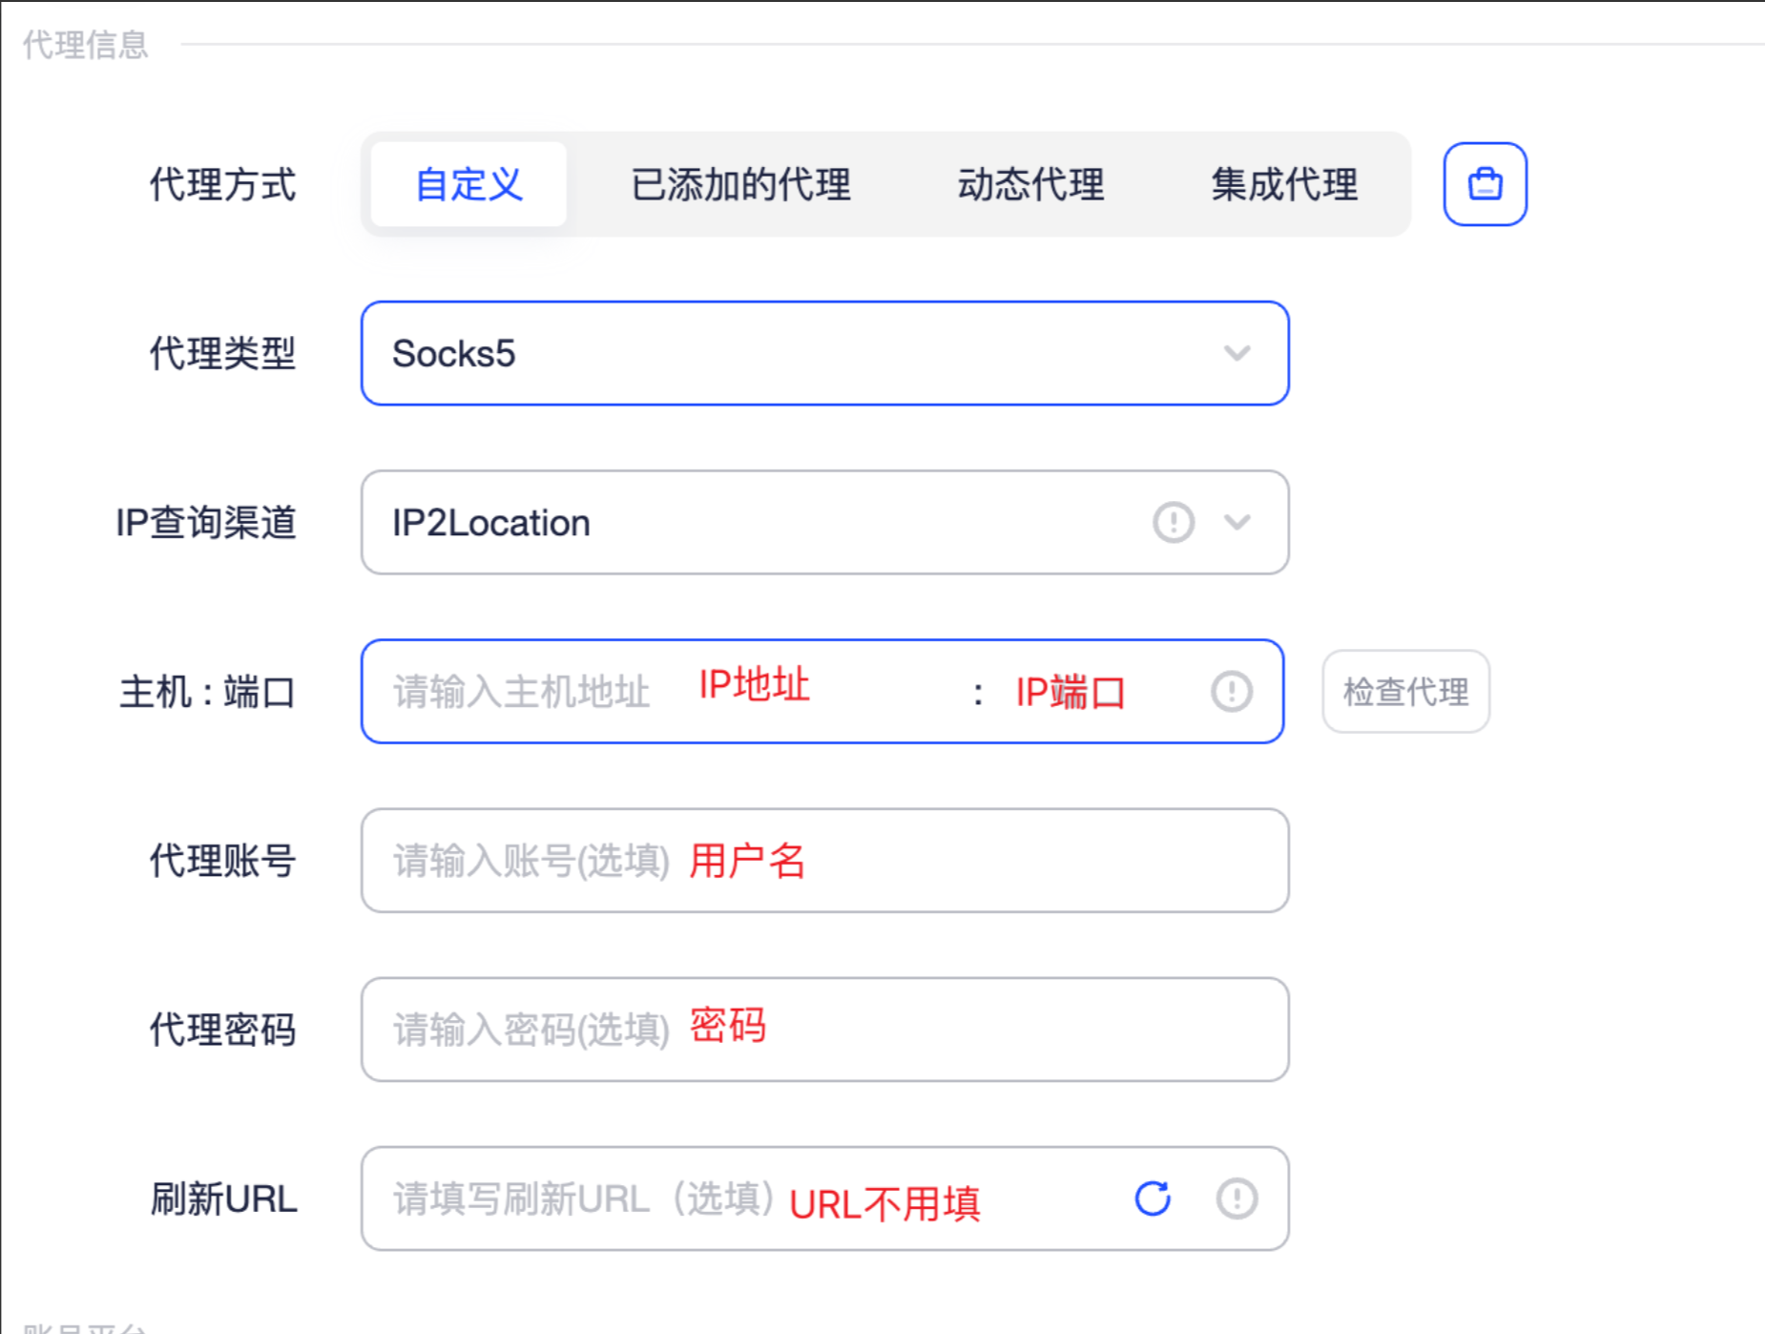This screenshot has height=1334, width=1765.
Task: Click the 刷新URL input field
Action: (x=744, y=1199)
